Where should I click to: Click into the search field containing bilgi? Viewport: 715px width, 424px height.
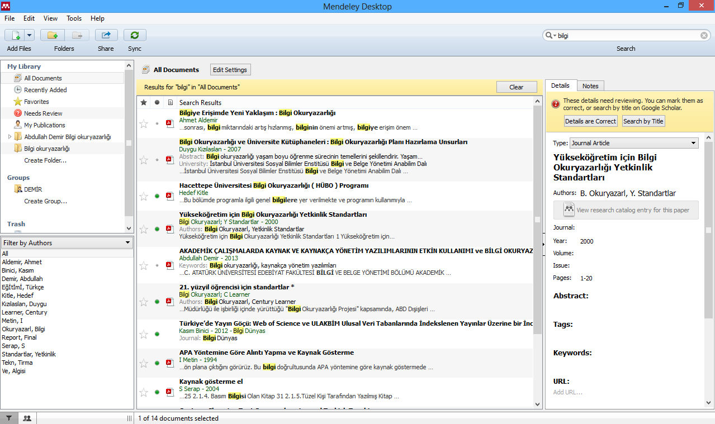[628, 35]
